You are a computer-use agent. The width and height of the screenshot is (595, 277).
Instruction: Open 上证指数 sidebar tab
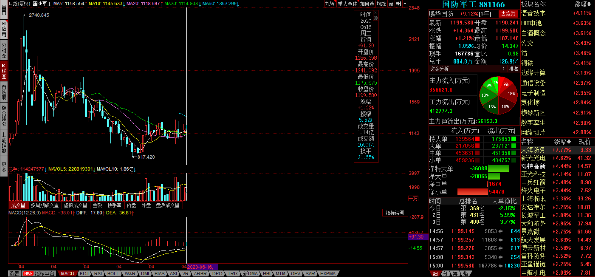4,143
